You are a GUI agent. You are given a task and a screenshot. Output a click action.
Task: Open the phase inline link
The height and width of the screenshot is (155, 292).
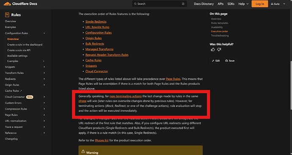[x=83, y=101]
